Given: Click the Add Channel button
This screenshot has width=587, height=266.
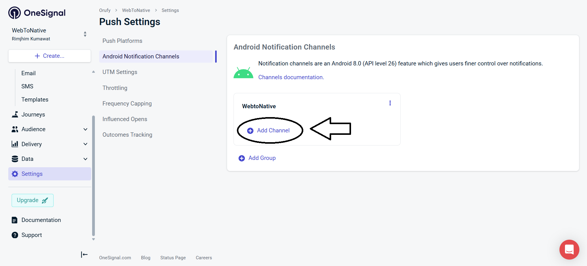Looking at the screenshot, I should pos(269,131).
